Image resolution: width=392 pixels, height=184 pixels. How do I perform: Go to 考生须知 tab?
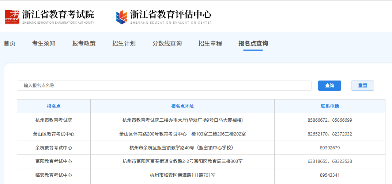pyautogui.click(x=44, y=44)
